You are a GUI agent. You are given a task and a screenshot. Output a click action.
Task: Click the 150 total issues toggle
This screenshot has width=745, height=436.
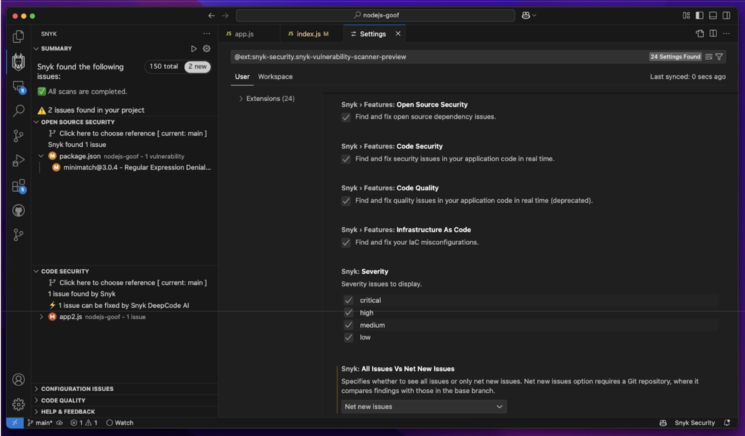[164, 67]
